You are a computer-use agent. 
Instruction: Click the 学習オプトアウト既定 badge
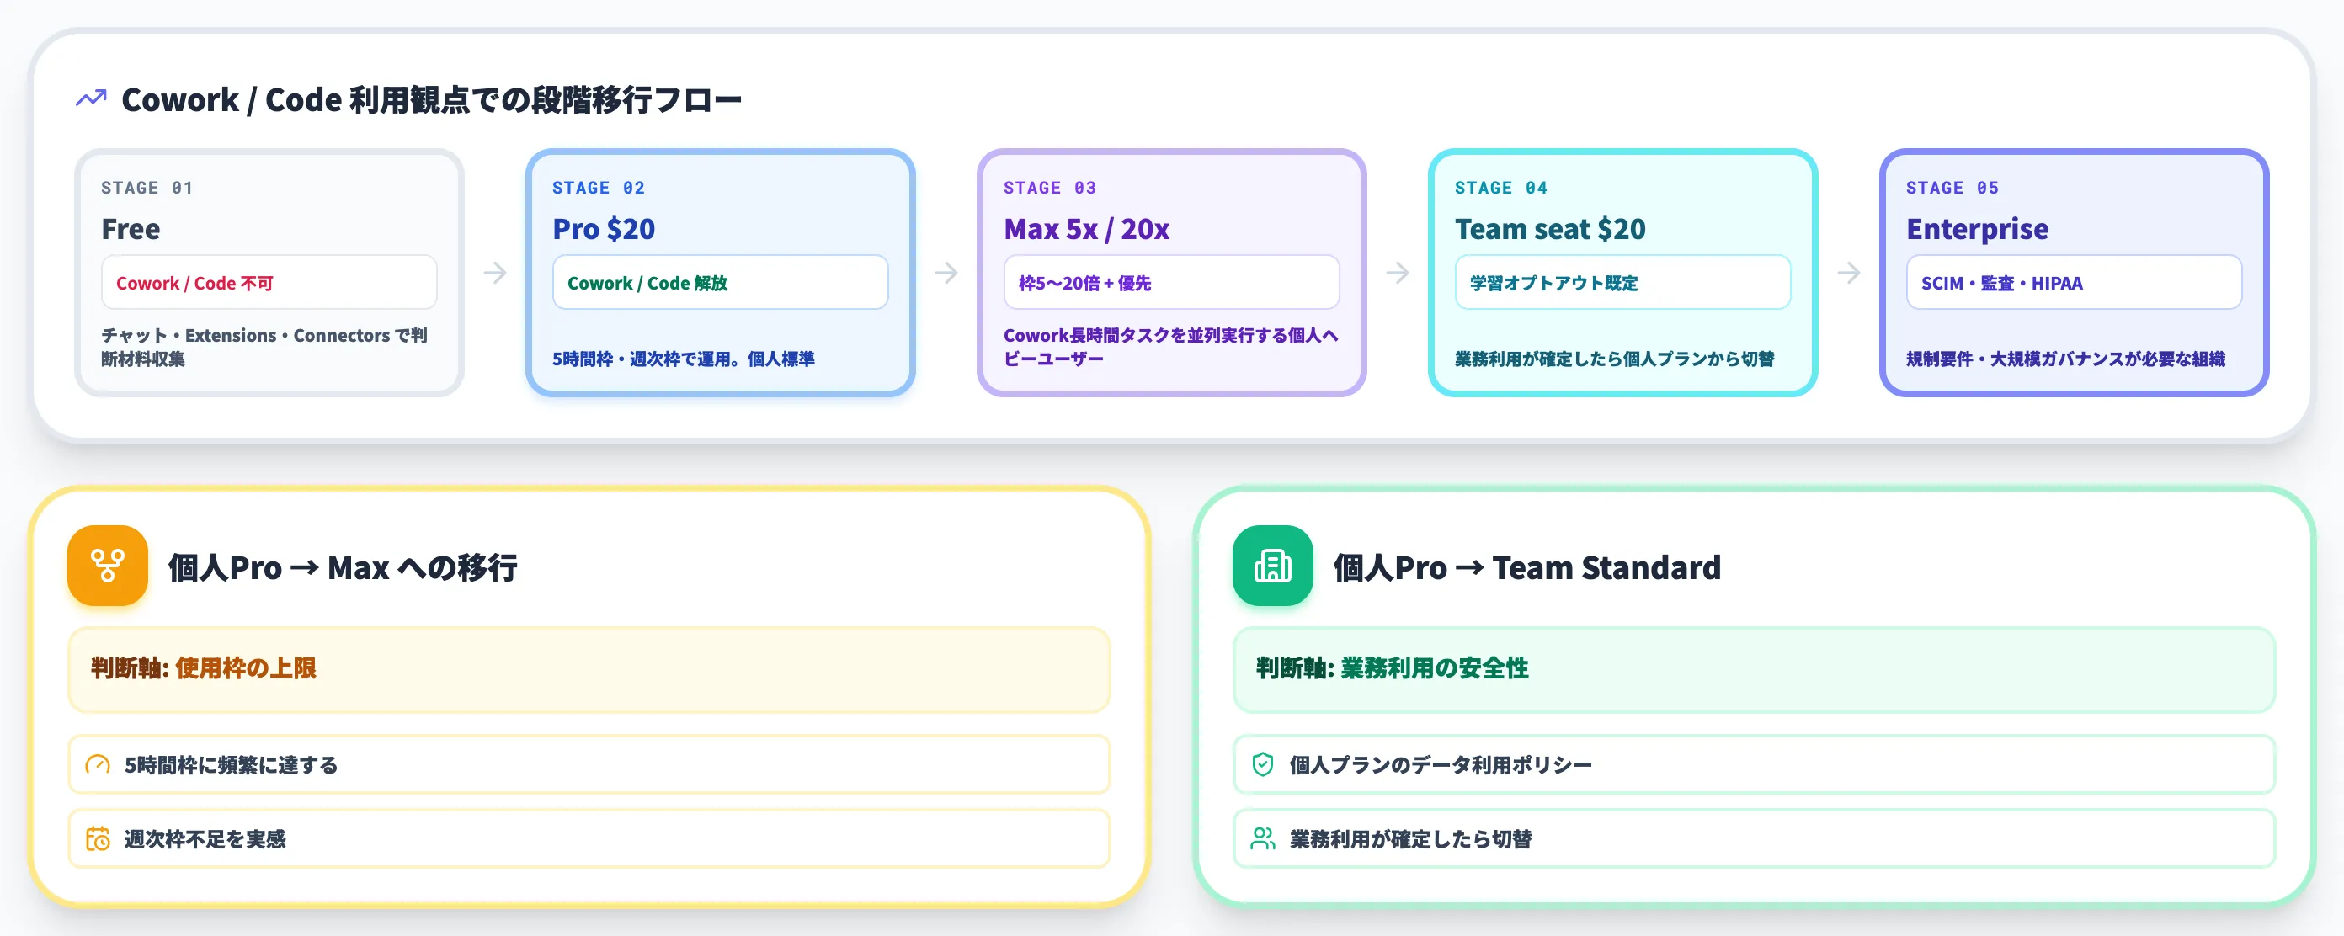[x=1623, y=282]
